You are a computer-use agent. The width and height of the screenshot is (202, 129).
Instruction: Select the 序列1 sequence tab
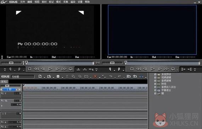(4, 82)
